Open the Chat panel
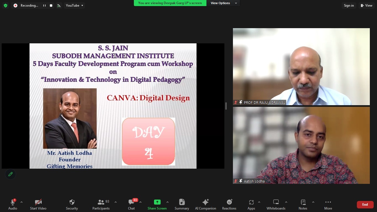 pos(131,204)
